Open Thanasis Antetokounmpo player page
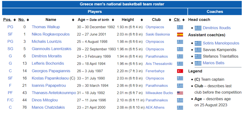This screenshot has height=115, width=250. click(x=54, y=93)
